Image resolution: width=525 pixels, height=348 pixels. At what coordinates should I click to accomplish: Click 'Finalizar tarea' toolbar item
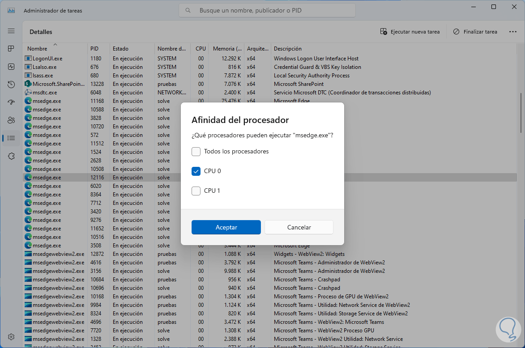click(x=475, y=32)
